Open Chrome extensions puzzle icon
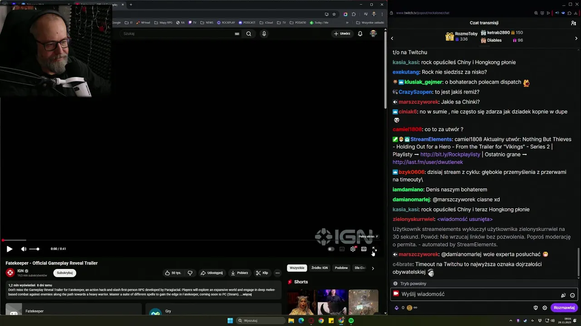The width and height of the screenshot is (581, 326). click(x=354, y=14)
